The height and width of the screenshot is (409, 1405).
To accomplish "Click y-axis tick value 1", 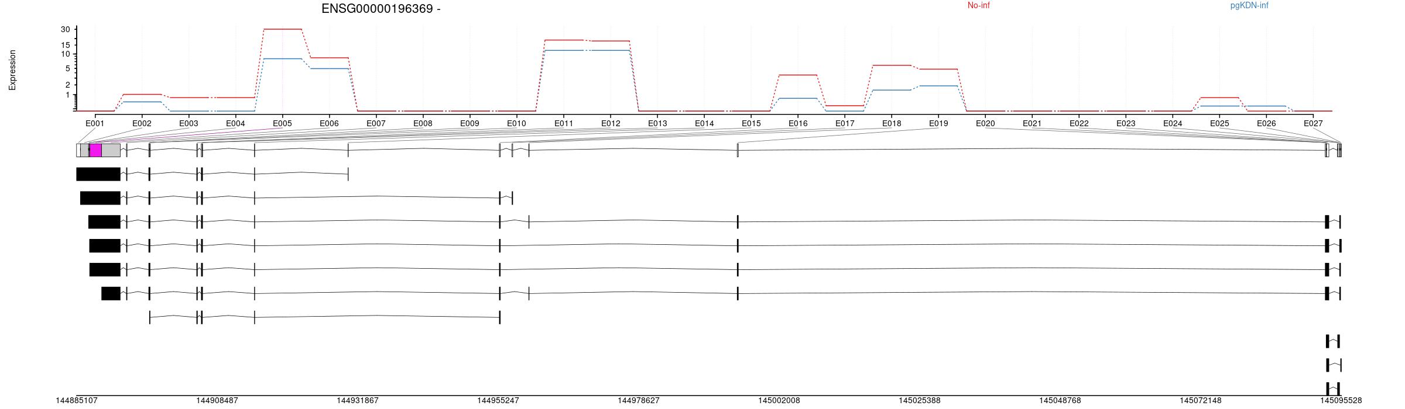I will click(68, 95).
